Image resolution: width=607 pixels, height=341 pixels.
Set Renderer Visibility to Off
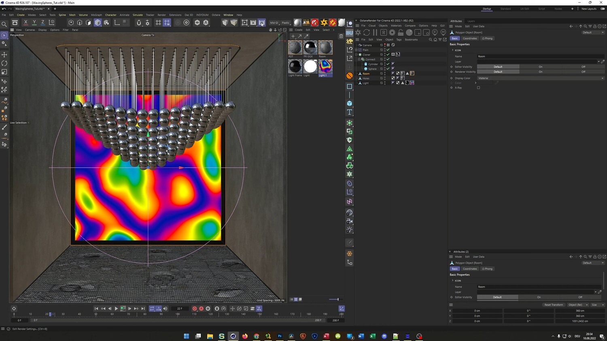click(583, 72)
